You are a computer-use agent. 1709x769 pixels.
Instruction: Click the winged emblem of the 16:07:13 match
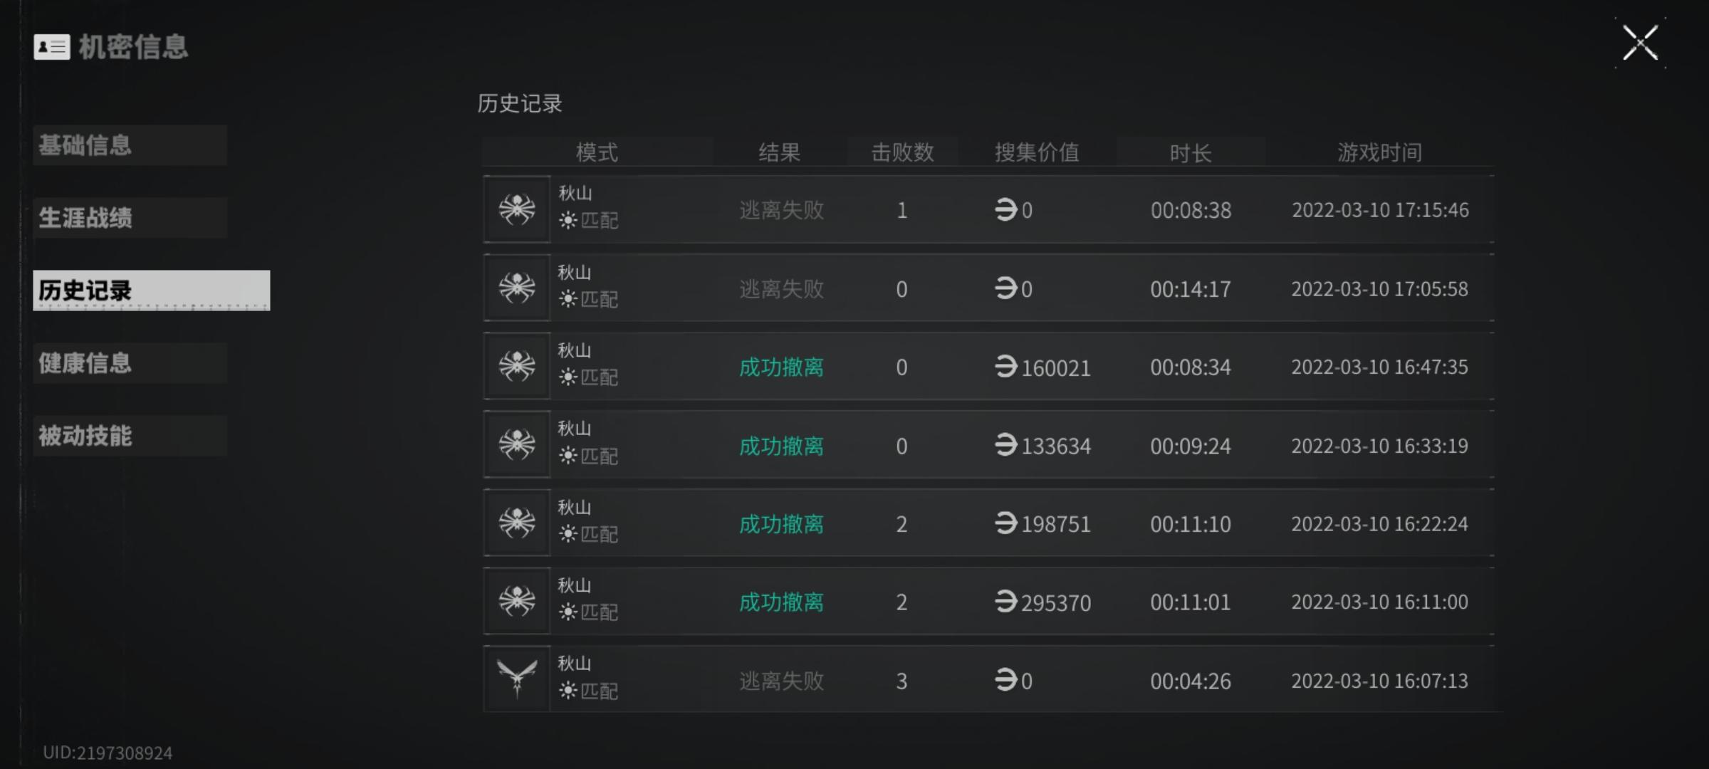pyautogui.click(x=517, y=679)
